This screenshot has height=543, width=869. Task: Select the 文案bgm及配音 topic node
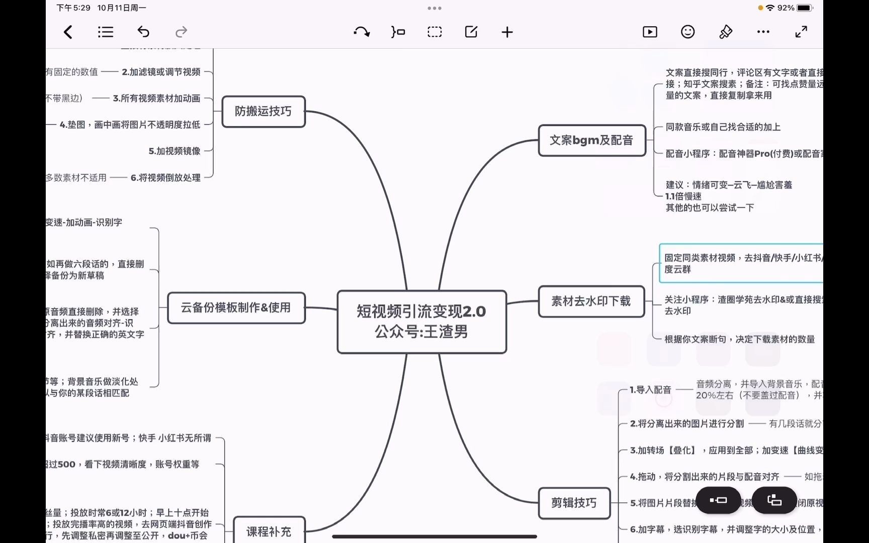pos(592,140)
